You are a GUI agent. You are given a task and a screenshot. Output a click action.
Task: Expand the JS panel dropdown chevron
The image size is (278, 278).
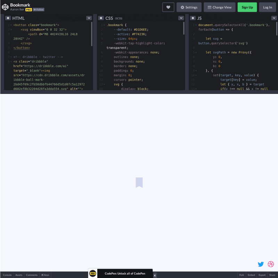click(x=273, y=18)
